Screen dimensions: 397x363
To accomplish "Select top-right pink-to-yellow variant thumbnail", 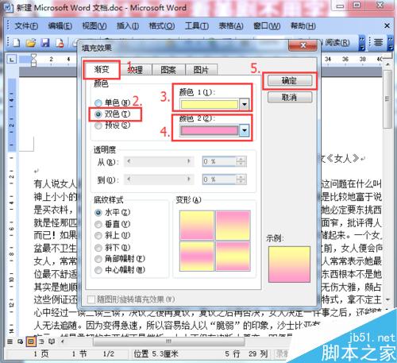I will pyautogui.click(x=233, y=225).
